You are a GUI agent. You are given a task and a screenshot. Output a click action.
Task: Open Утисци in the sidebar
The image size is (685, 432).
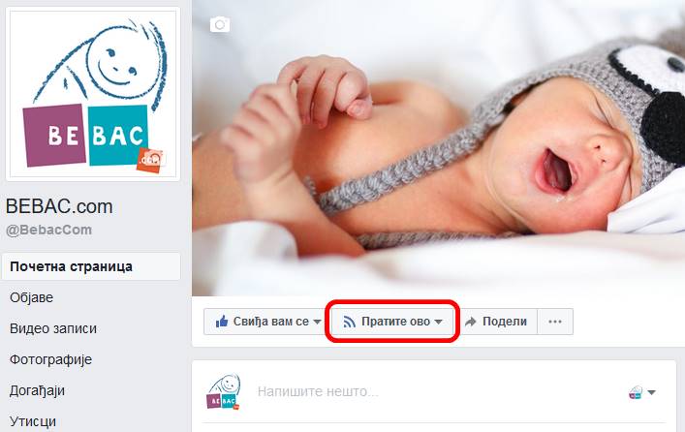pyautogui.click(x=33, y=421)
